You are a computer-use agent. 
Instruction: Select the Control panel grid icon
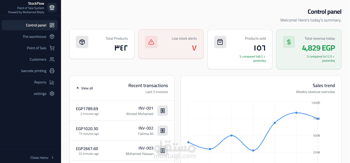(52, 25)
